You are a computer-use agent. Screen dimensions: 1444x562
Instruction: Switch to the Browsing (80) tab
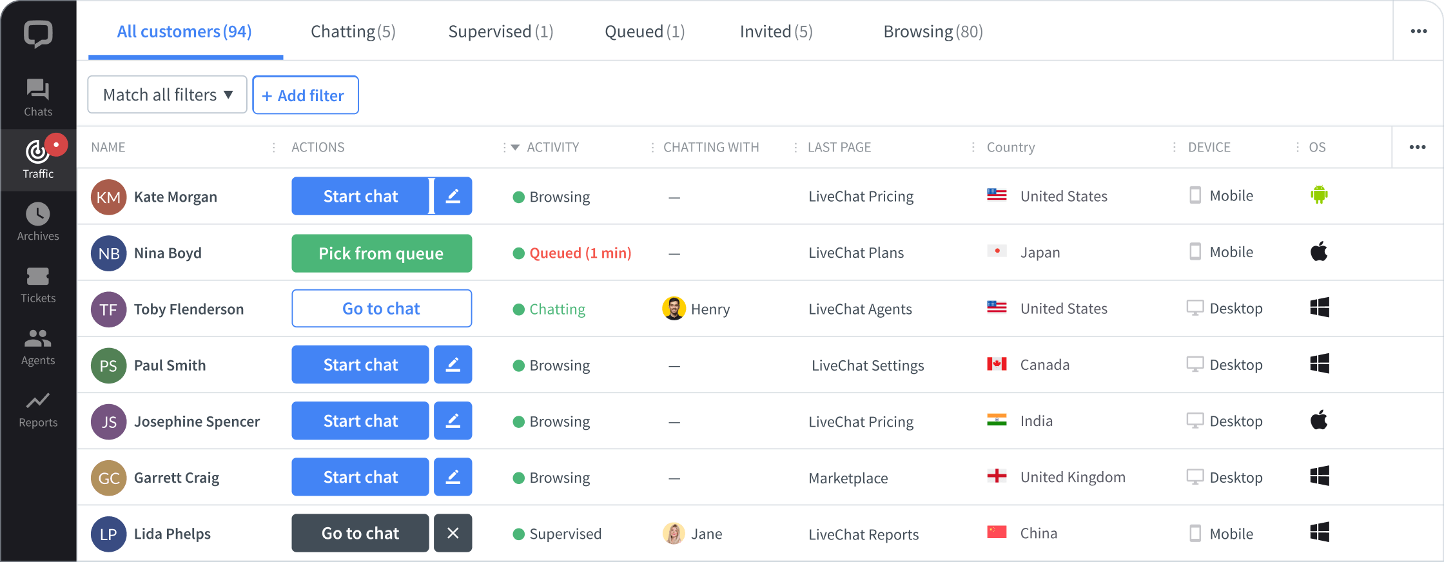pos(933,32)
